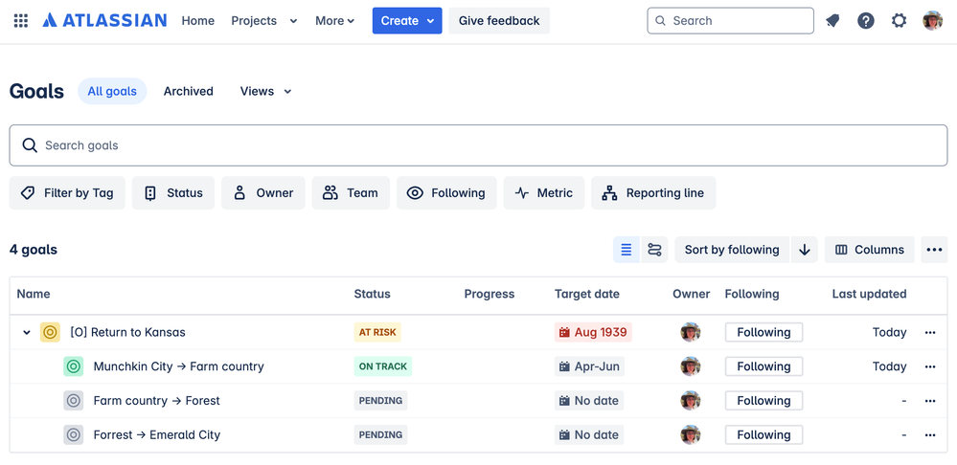Open Forrest → Emerald City goal
Viewport: 957px width, 465px height.
[x=157, y=434]
